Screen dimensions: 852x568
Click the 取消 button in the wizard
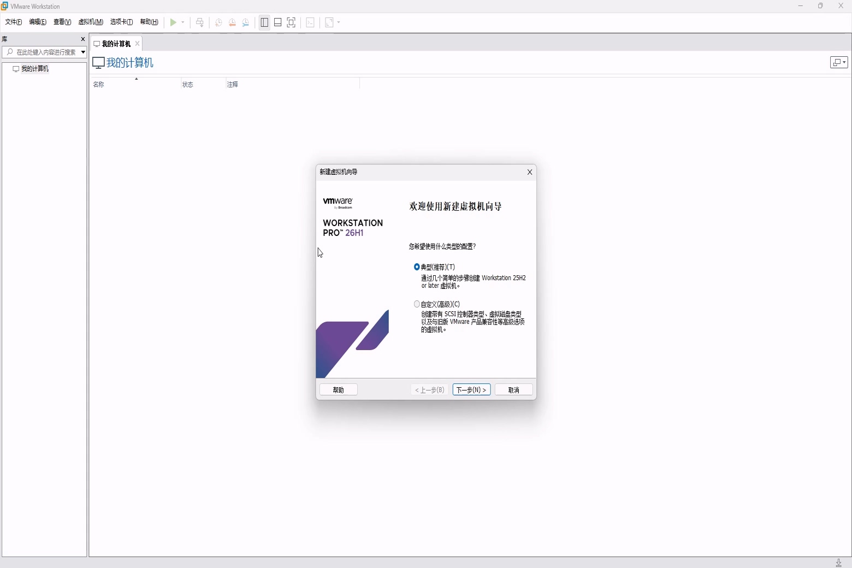pyautogui.click(x=513, y=390)
